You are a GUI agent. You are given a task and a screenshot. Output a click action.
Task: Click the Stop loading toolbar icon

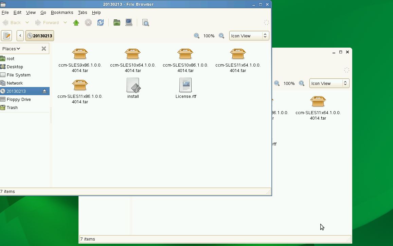point(88,23)
